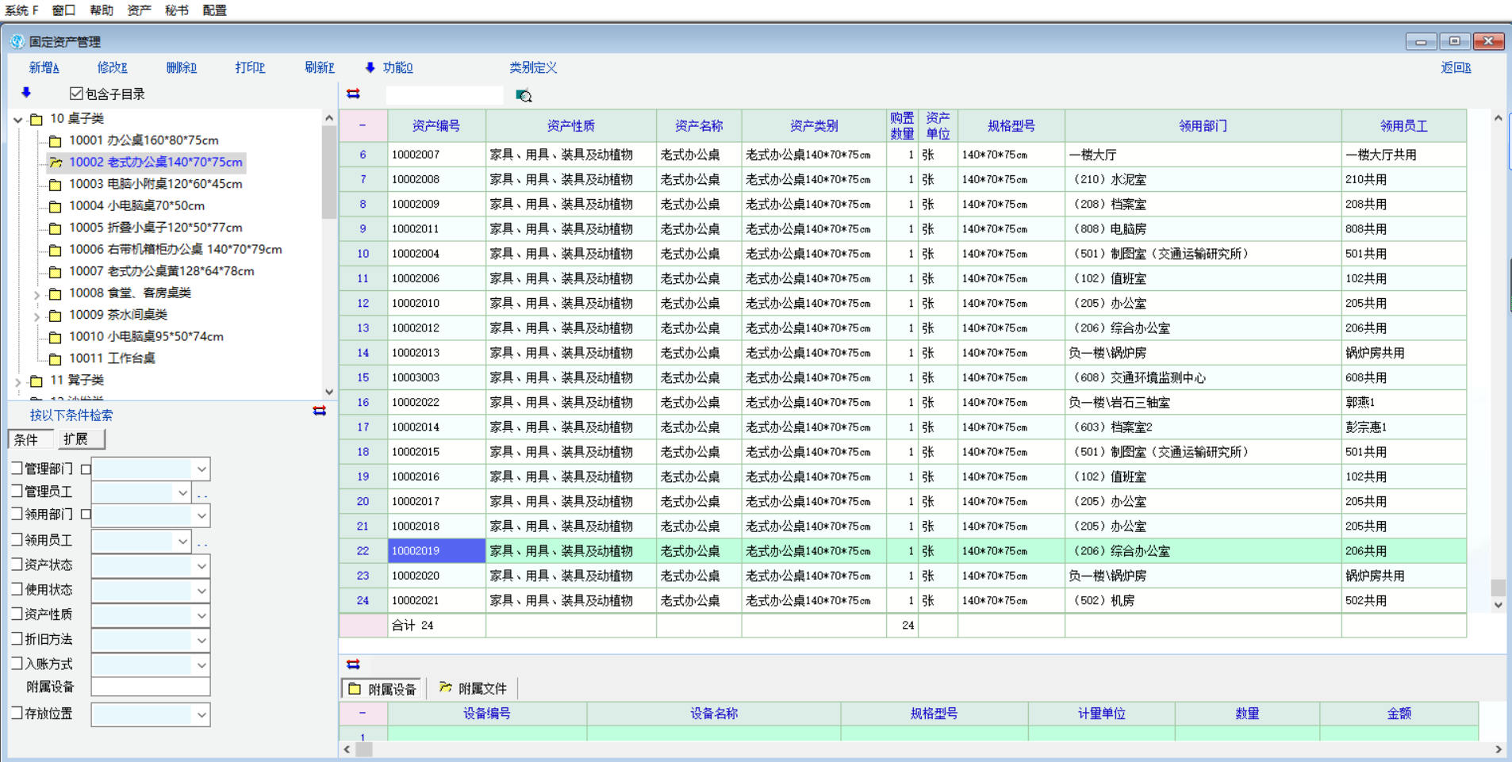Click the folder icon of 10006 右带机箱柜办公桌
The width and height of the screenshot is (1512, 762).
tap(56, 251)
